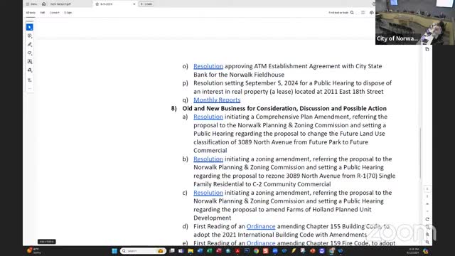This screenshot has width=455, height=256.
Task: Open the more tools ellipsis in left toolbar
Action: [30, 88]
